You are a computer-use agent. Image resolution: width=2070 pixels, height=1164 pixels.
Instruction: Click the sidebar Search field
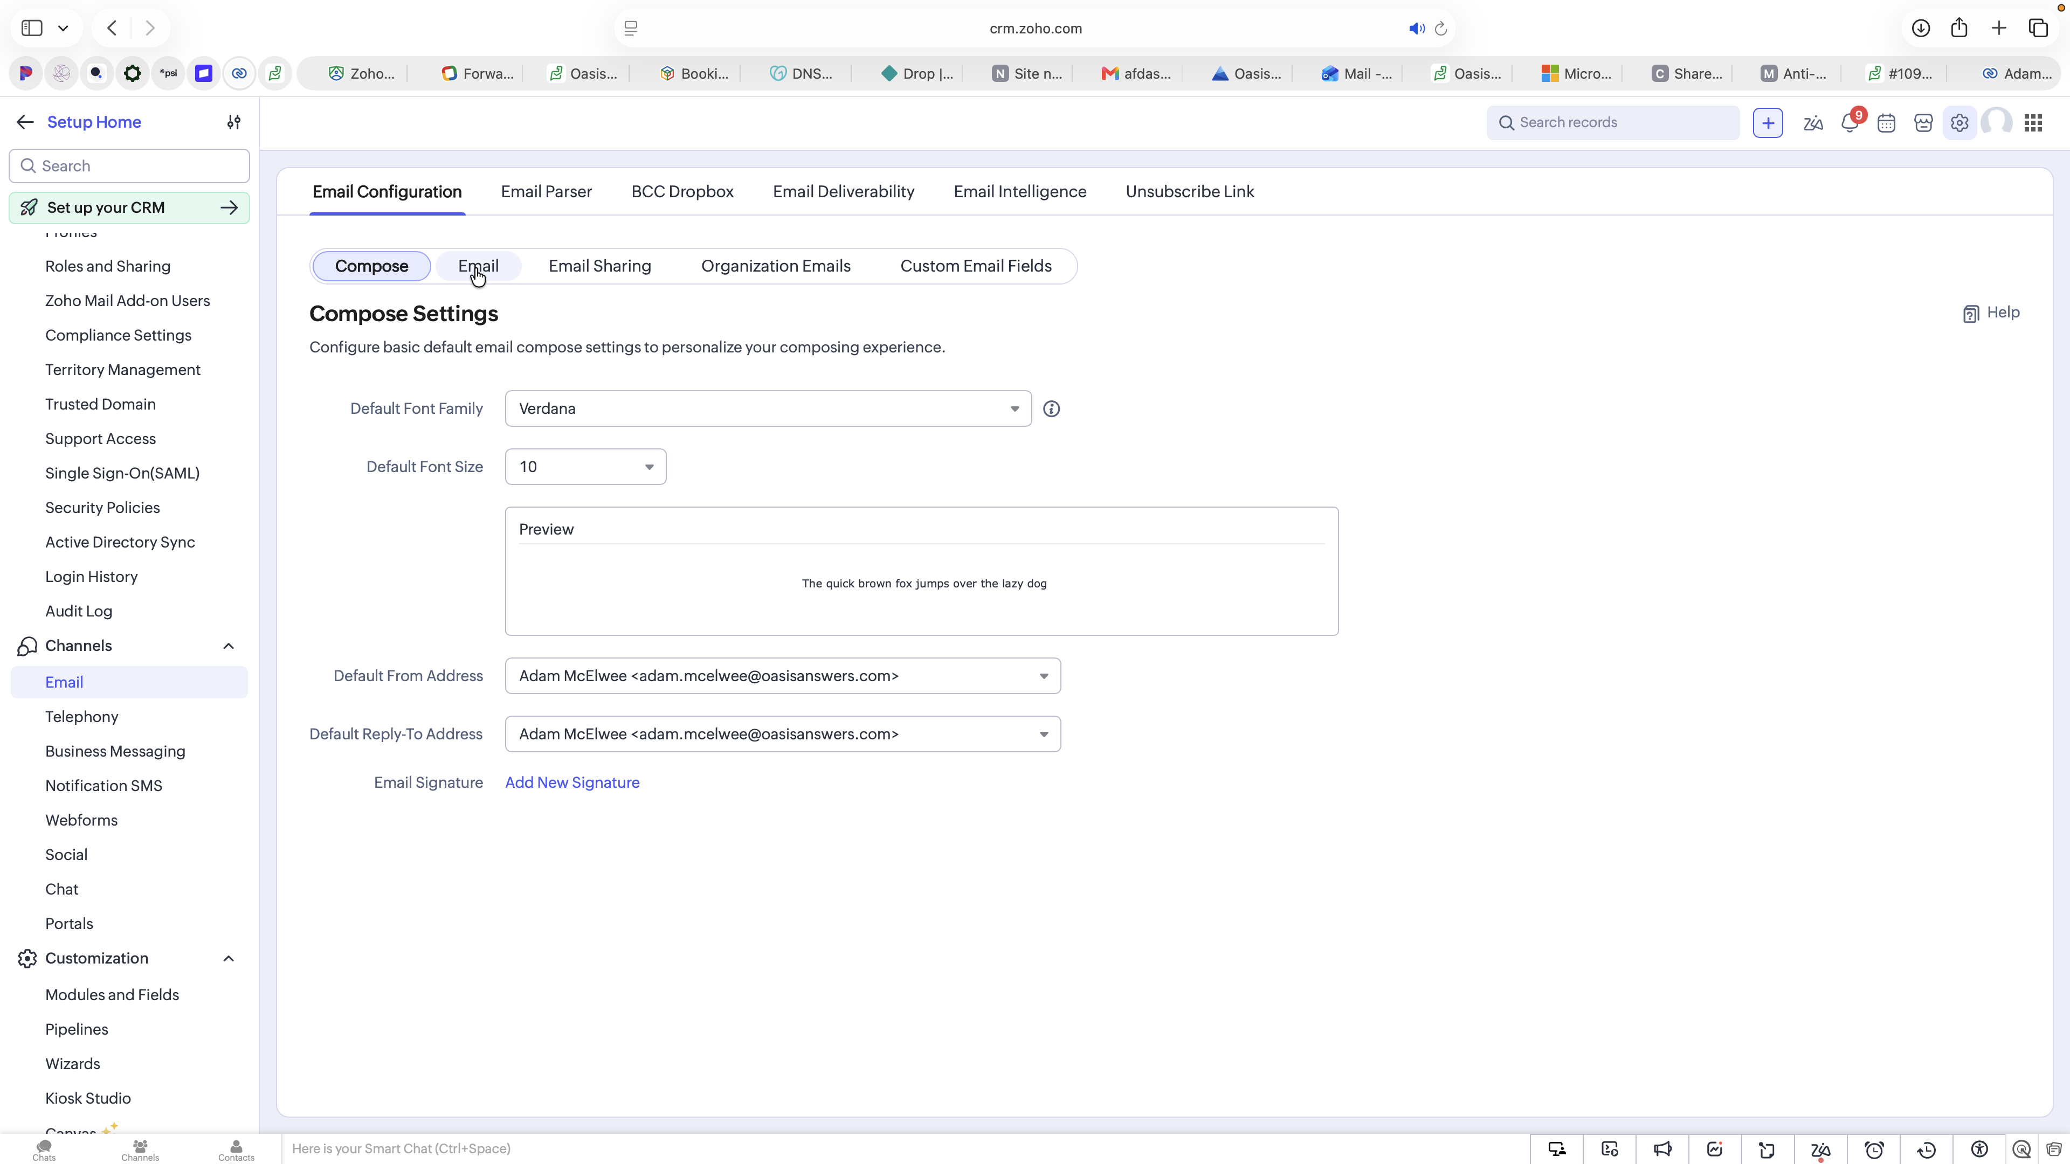pos(129,167)
